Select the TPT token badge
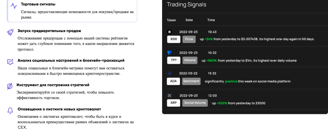328x136 pixels. tap(174, 60)
